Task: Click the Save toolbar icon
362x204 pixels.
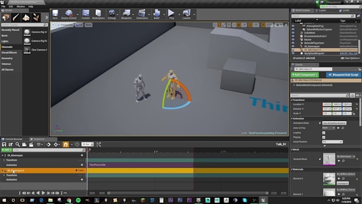Action: [55, 14]
